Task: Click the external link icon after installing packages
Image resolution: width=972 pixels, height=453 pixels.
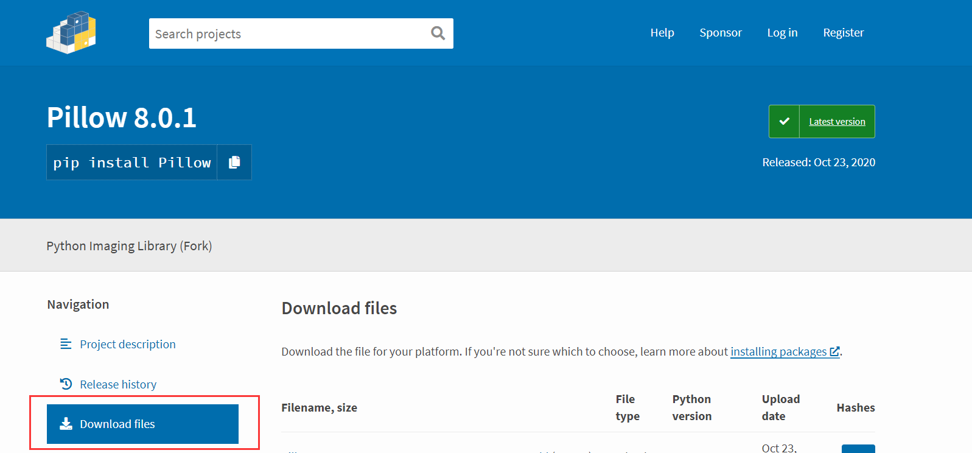Action: [x=834, y=351]
